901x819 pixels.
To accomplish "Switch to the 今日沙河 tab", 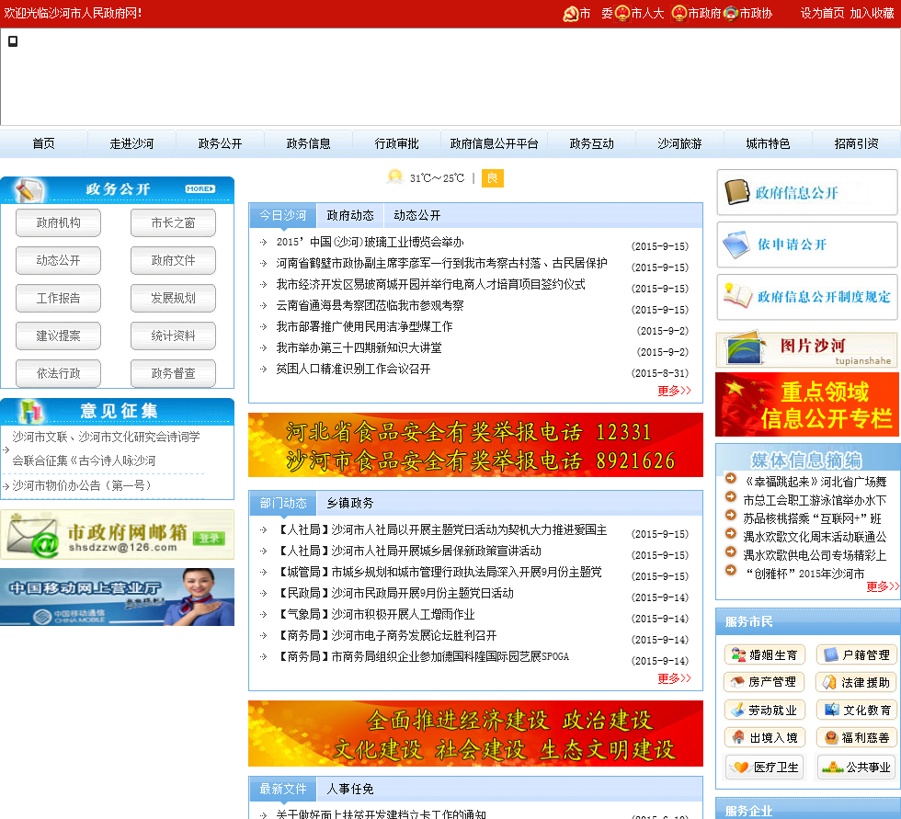I will coord(283,215).
